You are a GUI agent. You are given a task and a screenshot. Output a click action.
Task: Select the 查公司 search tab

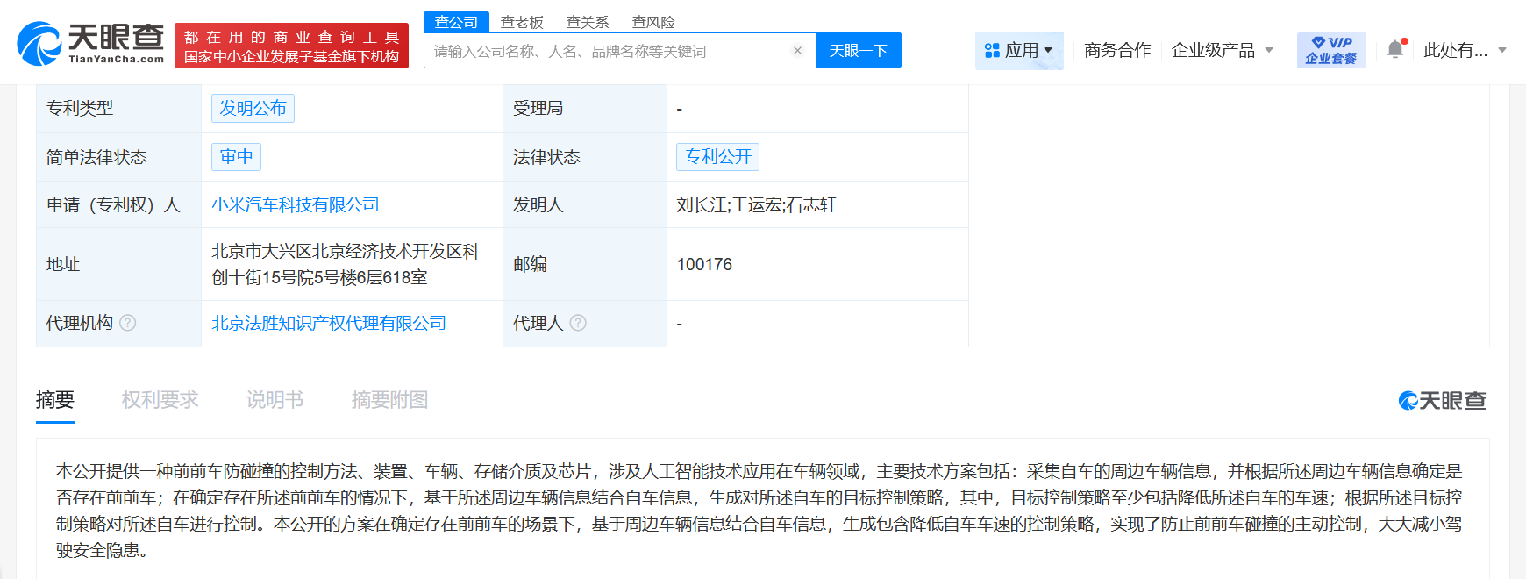[x=456, y=22]
